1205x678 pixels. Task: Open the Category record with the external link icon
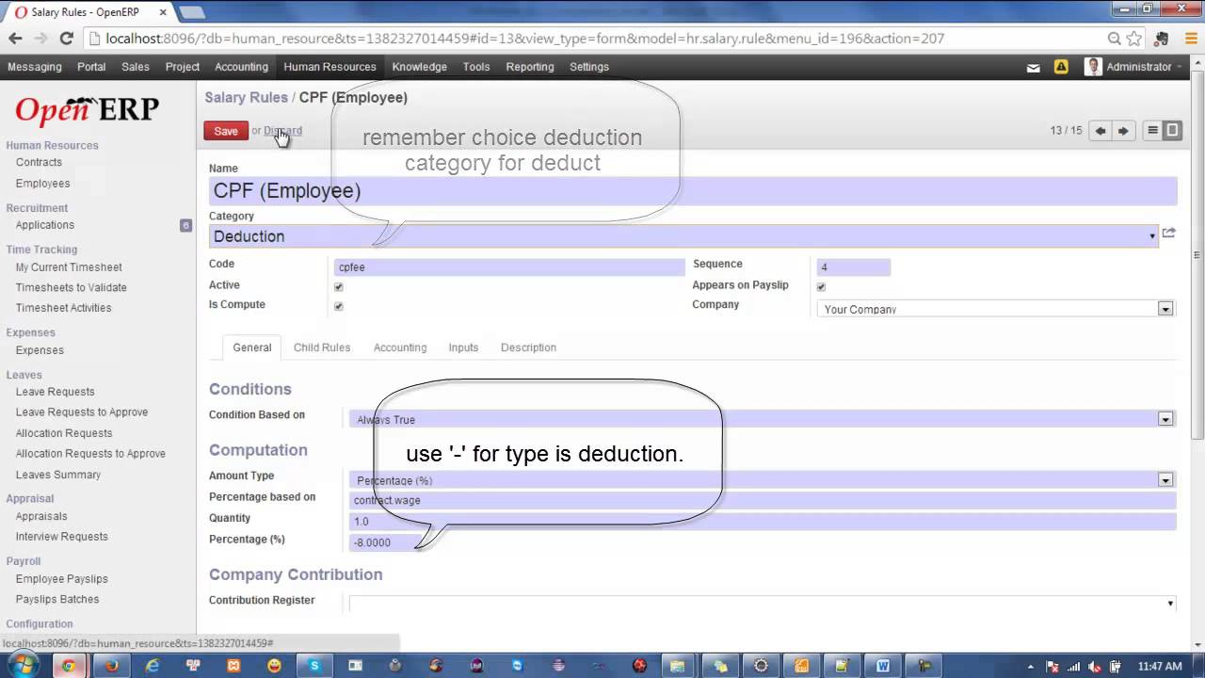pos(1169,233)
